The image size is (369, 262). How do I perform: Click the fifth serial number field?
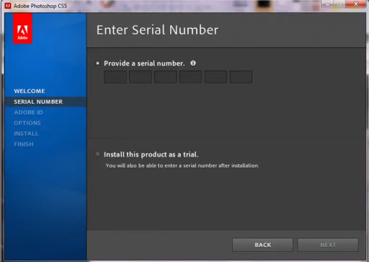point(216,77)
